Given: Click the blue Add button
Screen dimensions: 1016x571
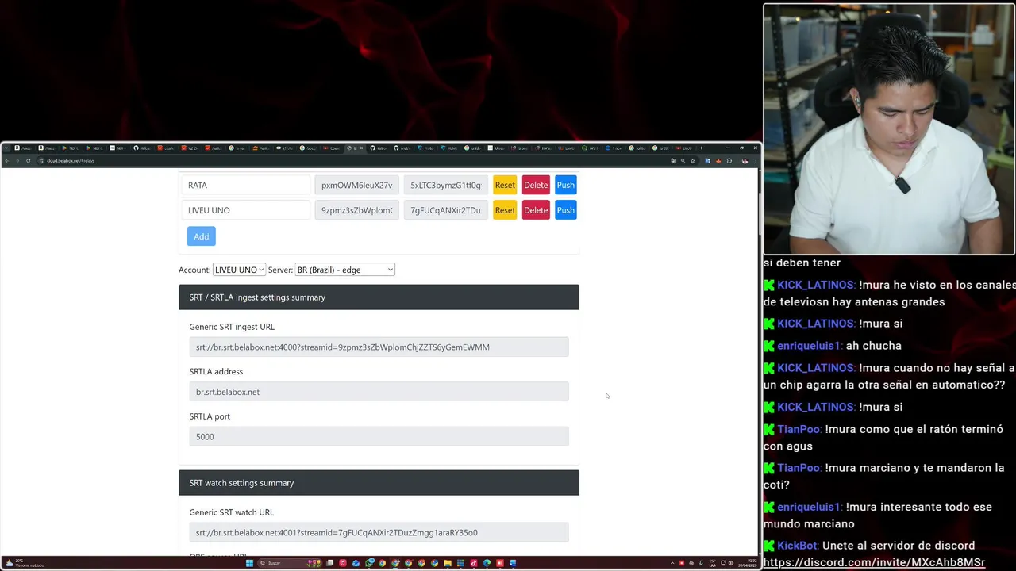Looking at the screenshot, I should click(x=202, y=236).
